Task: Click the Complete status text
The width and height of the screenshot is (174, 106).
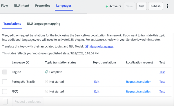Action: 56,72
